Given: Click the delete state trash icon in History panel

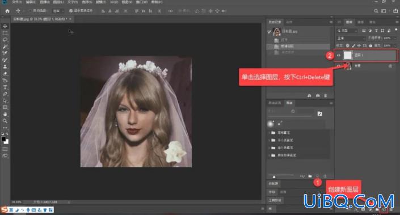Looking at the screenshot, I should point(326,96).
